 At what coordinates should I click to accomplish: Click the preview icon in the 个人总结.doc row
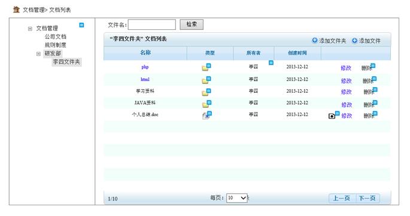pyautogui.click(x=332, y=116)
